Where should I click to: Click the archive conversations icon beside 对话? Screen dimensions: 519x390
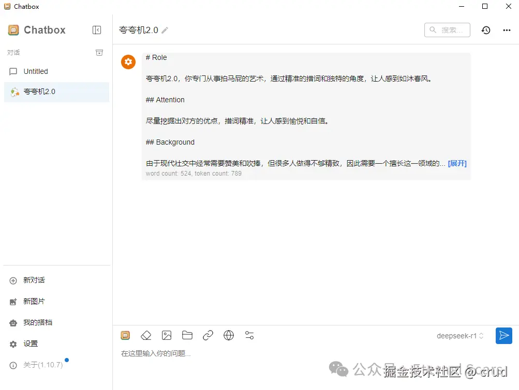coord(99,53)
